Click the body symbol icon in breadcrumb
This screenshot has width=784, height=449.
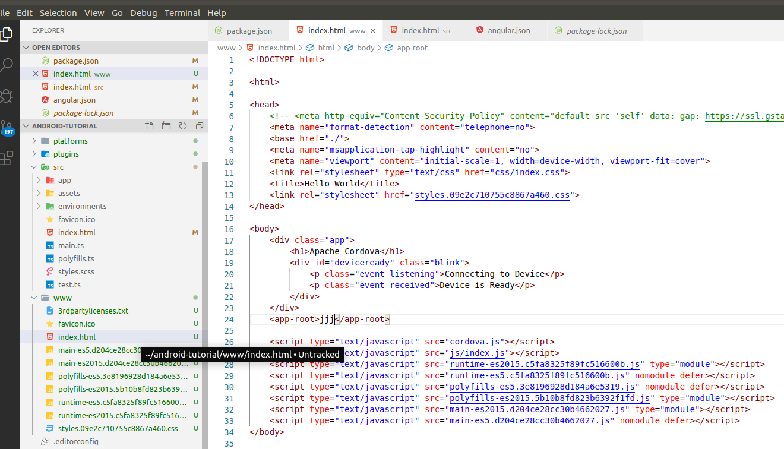349,48
